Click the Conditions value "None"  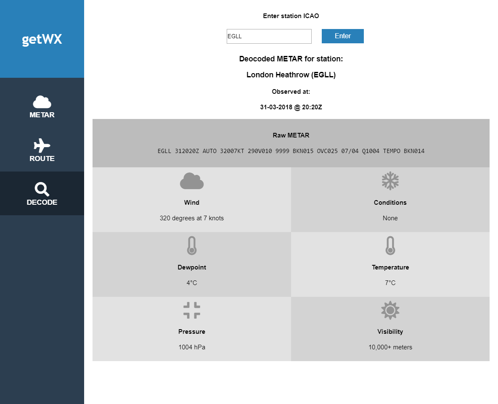pyautogui.click(x=390, y=218)
